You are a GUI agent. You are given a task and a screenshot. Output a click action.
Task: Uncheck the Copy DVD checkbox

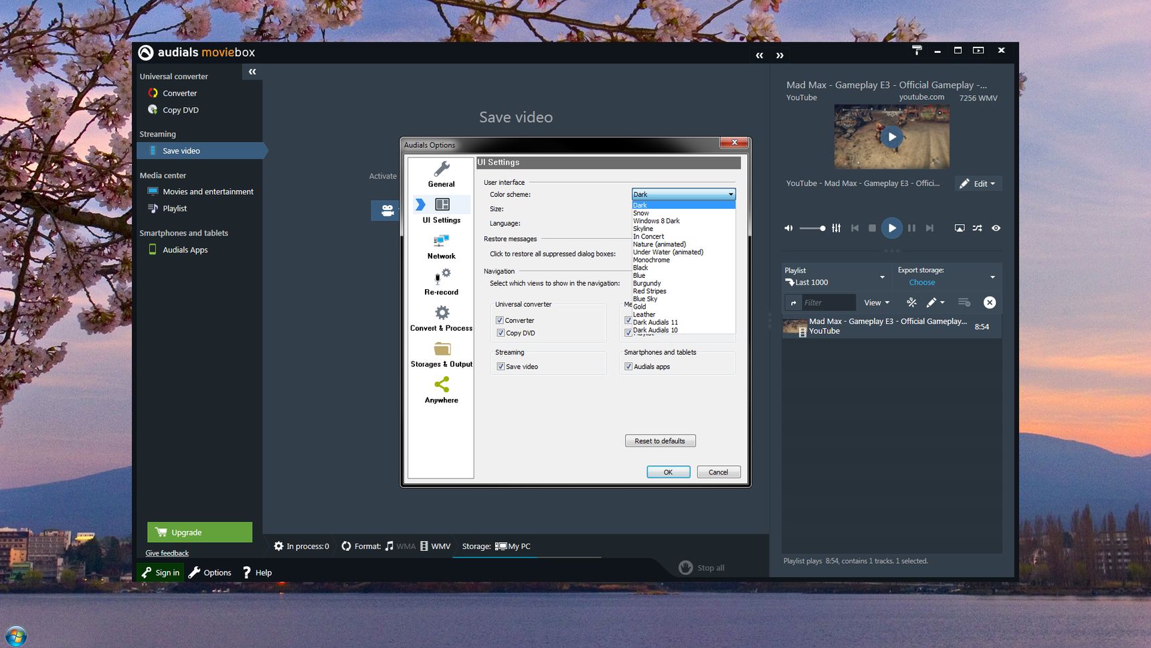click(500, 333)
